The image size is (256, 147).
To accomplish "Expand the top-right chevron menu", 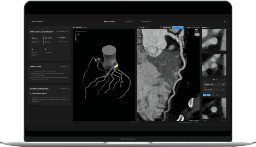I will click(x=225, y=22).
